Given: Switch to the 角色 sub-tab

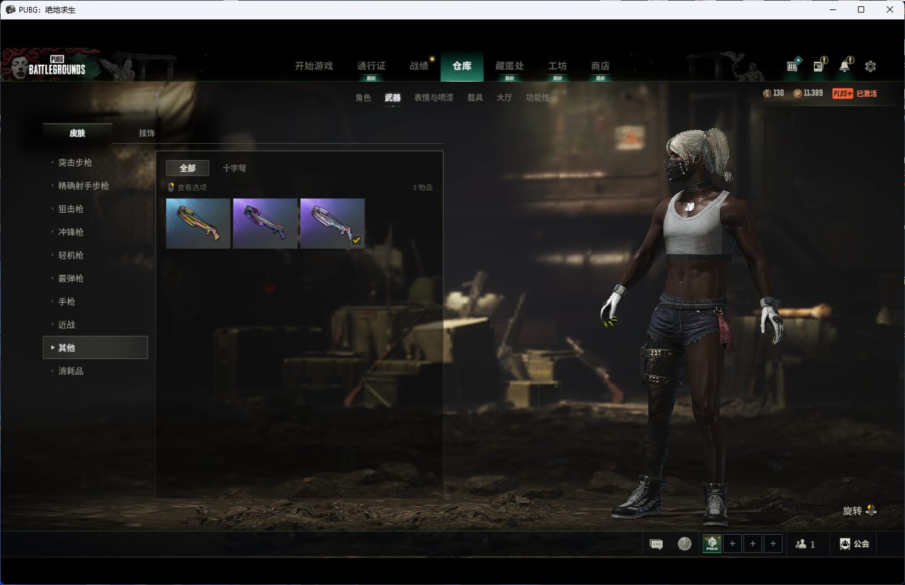Looking at the screenshot, I should (363, 98).
